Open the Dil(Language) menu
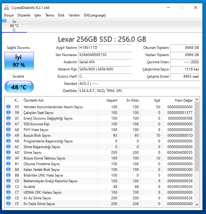Image resolution: width=206 pixels, height=214 pixels. pyautogui.click(x=95, y=15)
